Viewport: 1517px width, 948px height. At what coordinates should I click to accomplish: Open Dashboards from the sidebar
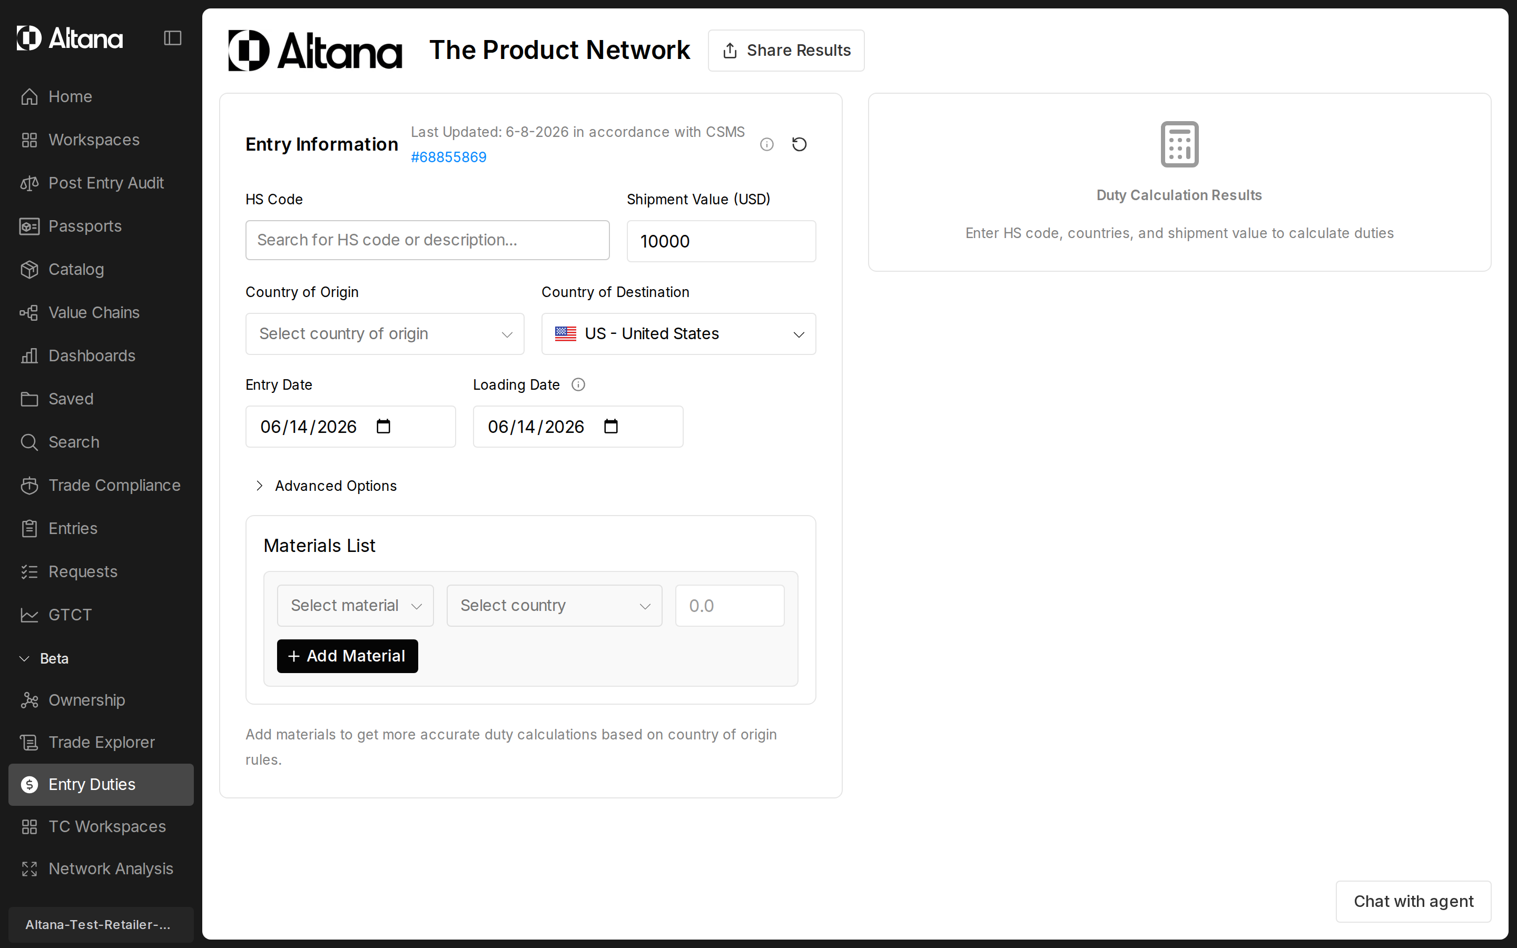coord(101,356)
